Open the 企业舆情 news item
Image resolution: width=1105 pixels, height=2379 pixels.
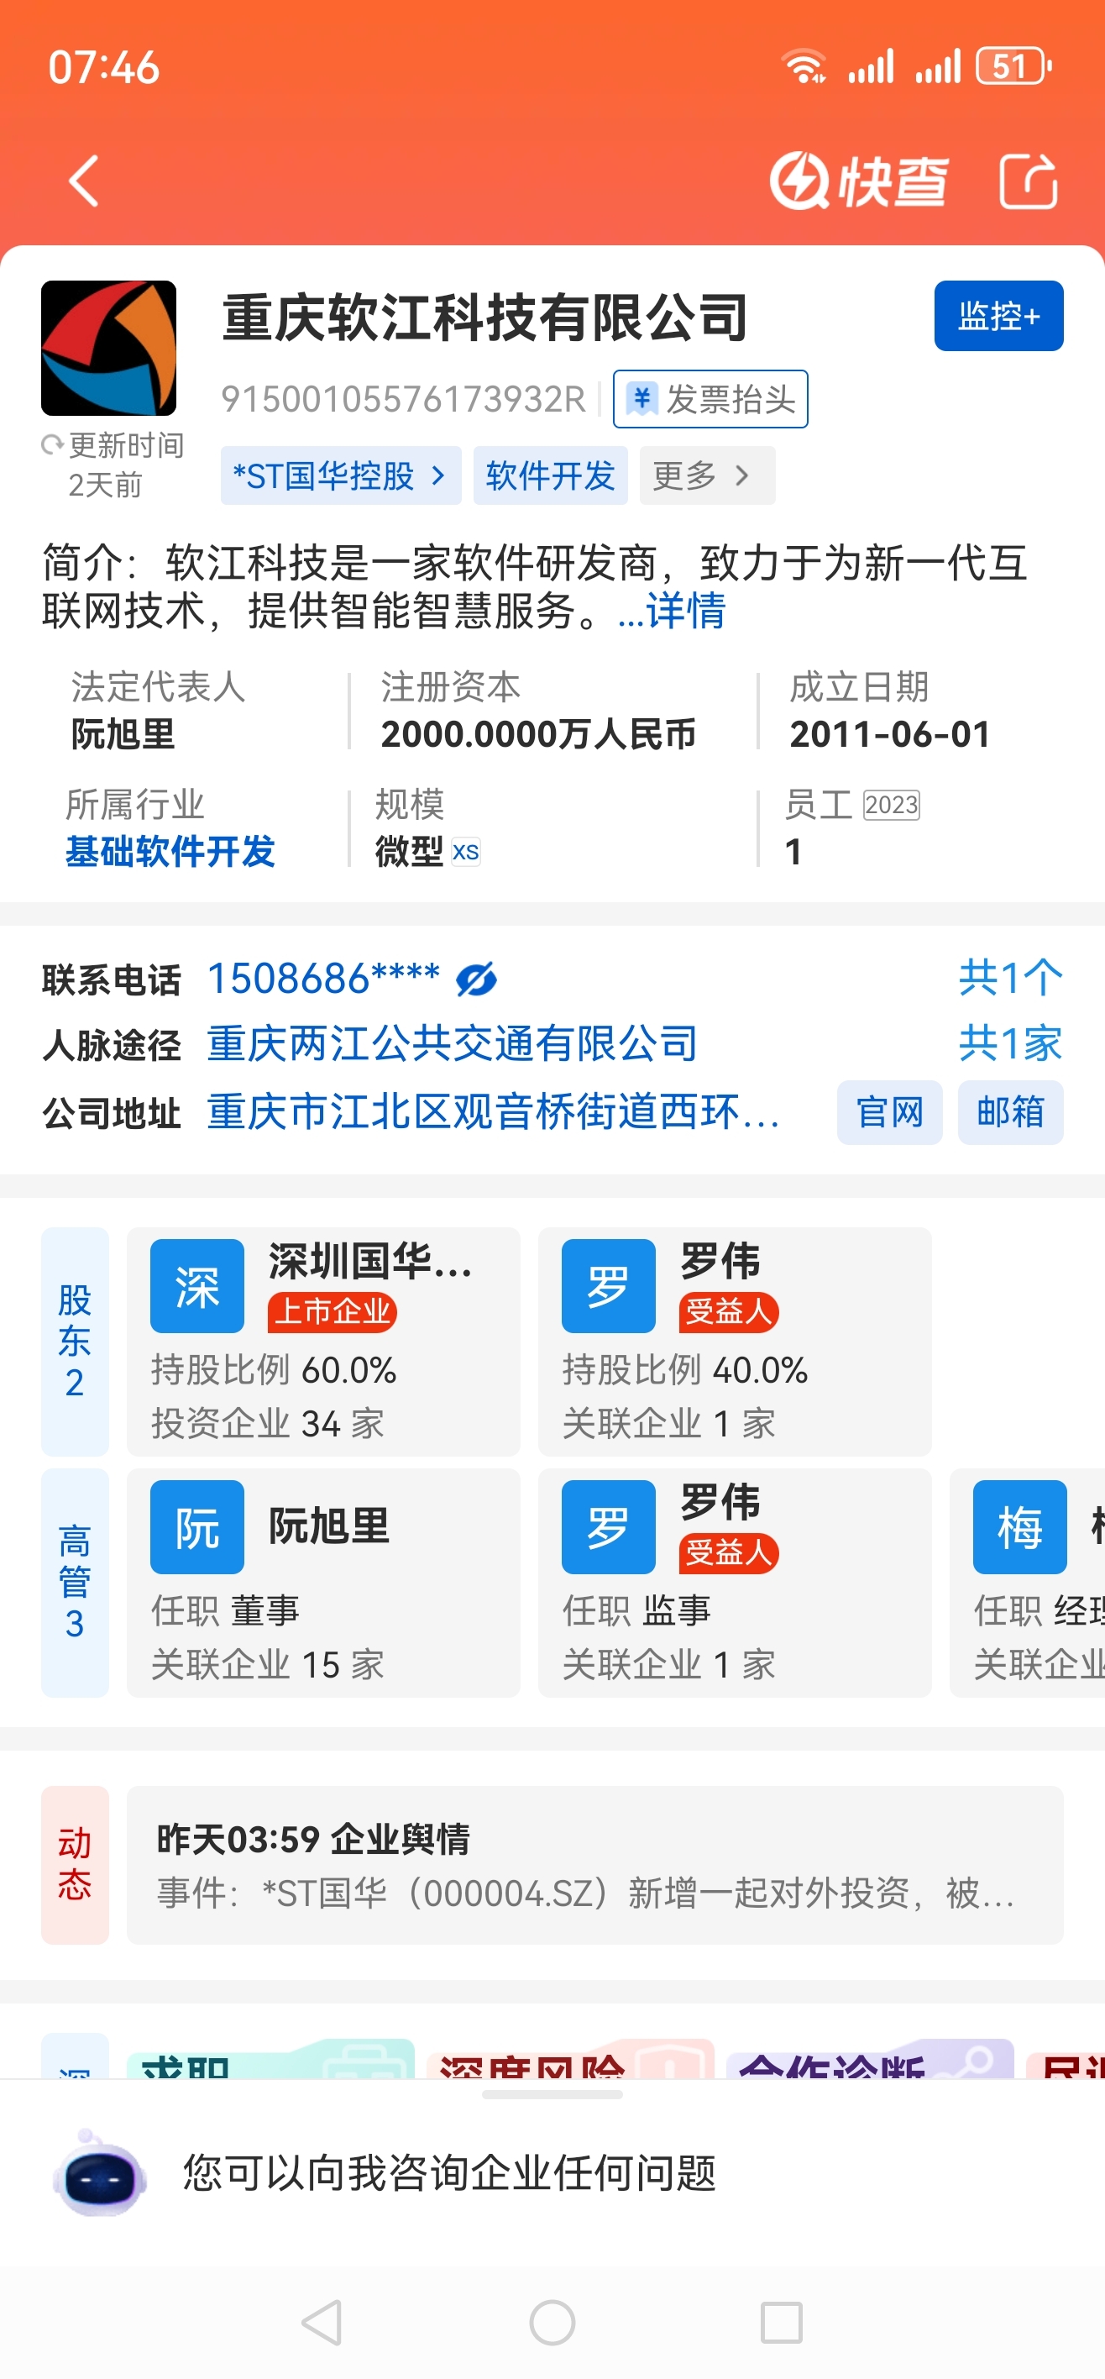594,1865
